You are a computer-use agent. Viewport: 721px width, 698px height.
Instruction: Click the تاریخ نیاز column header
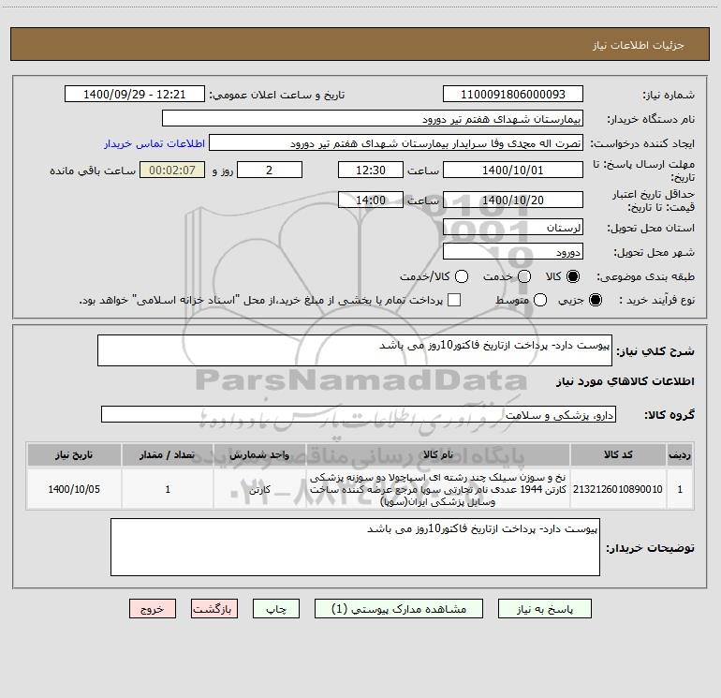(x=74, y=455)
